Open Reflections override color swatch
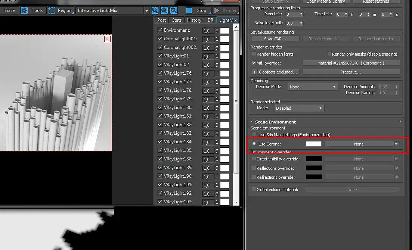This screenshot has width=412, height=250. [314, 168]
